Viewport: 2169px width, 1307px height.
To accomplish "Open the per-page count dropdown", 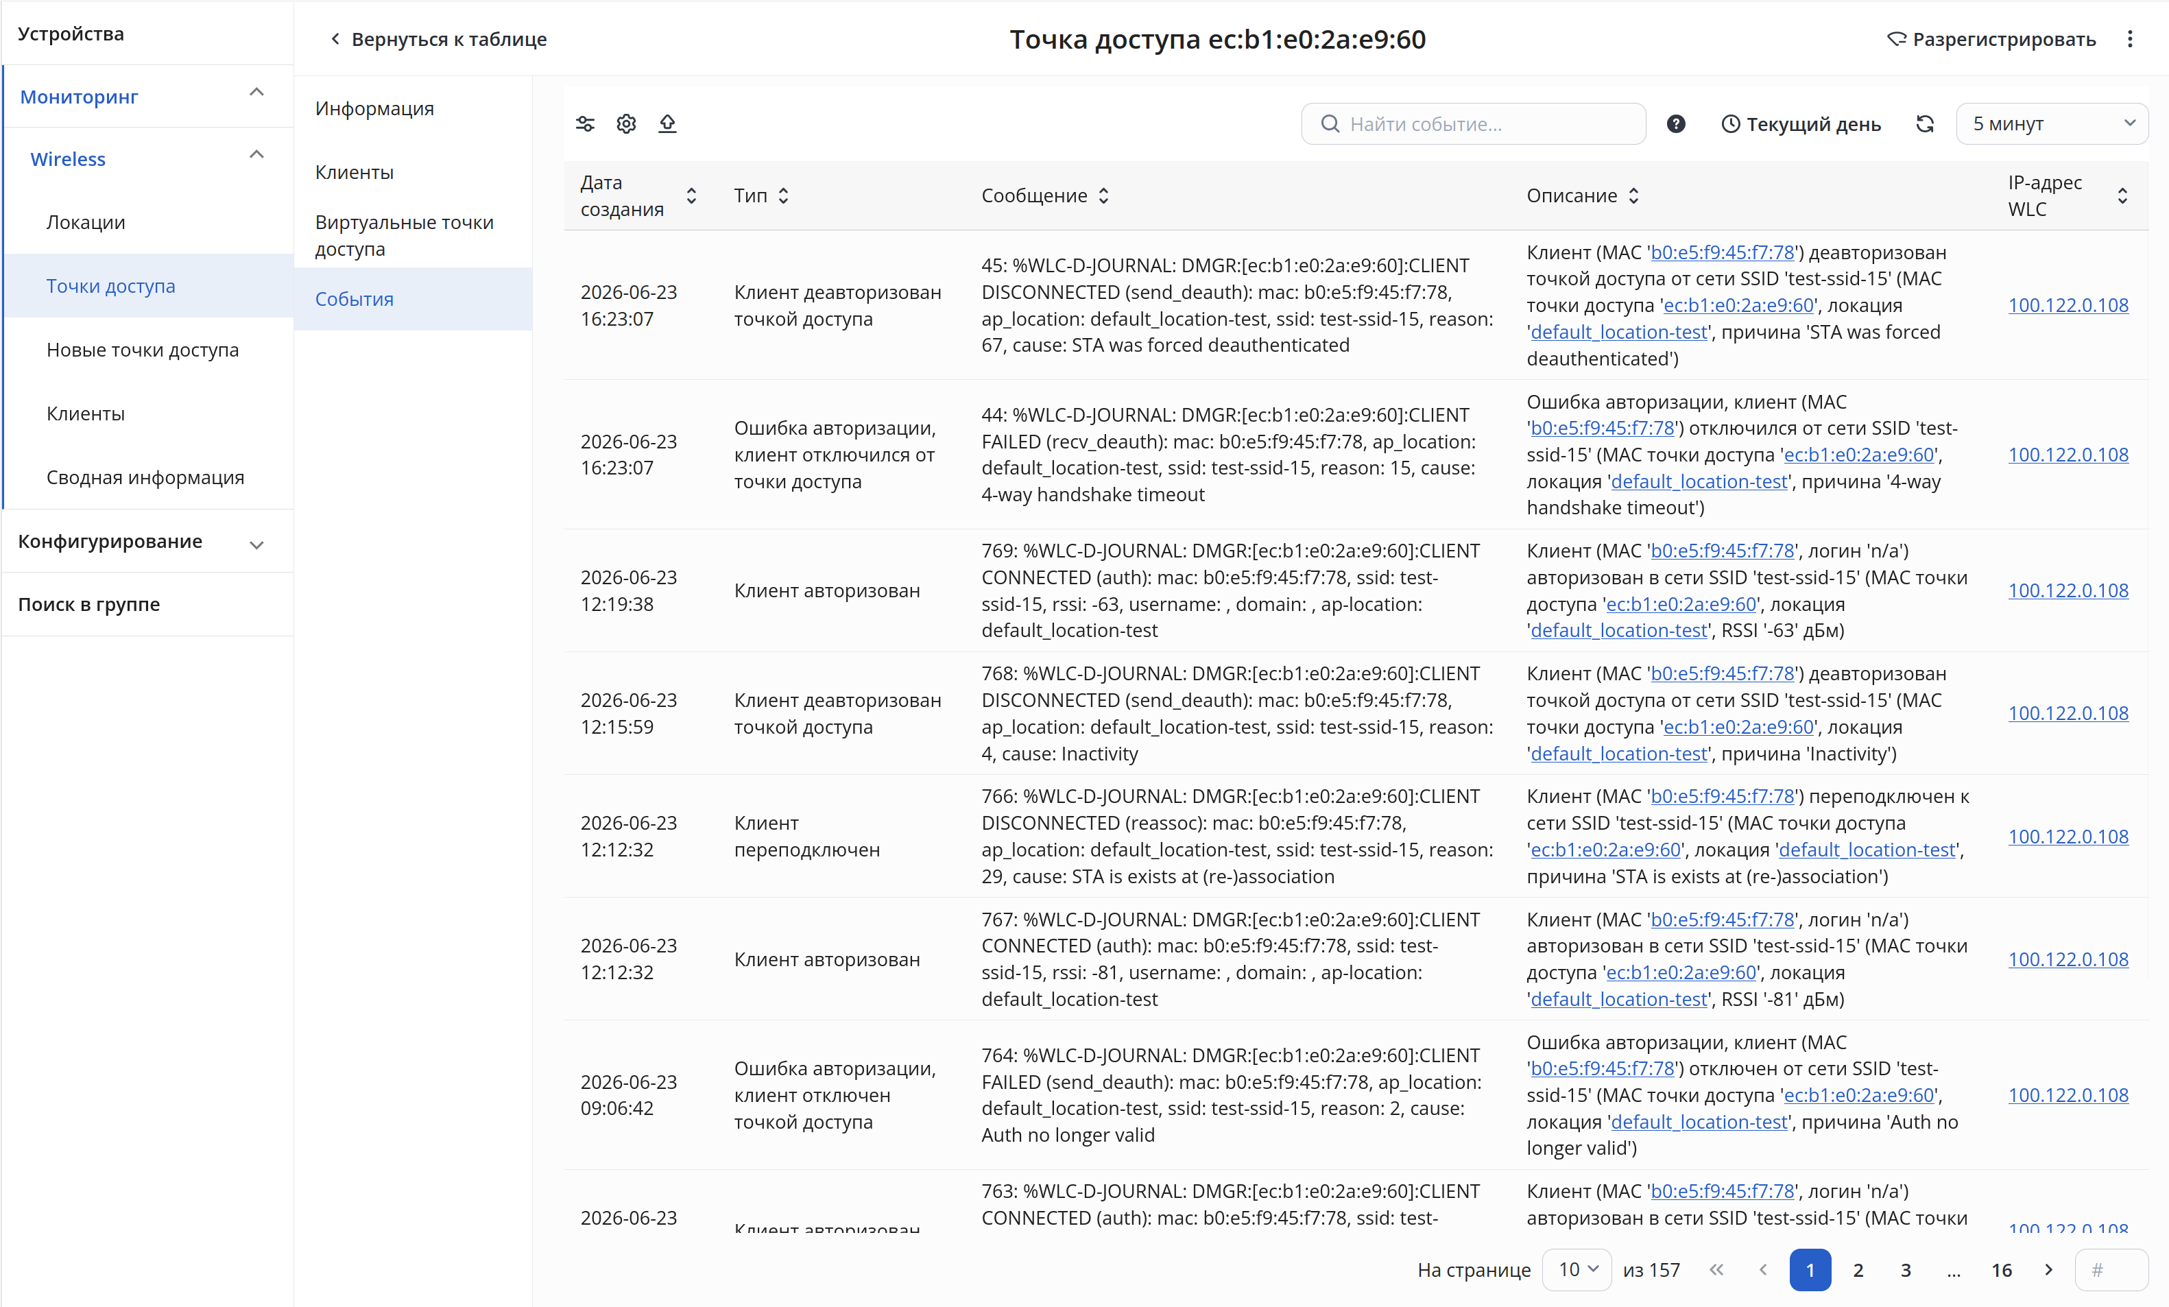I will 1577,1270.
